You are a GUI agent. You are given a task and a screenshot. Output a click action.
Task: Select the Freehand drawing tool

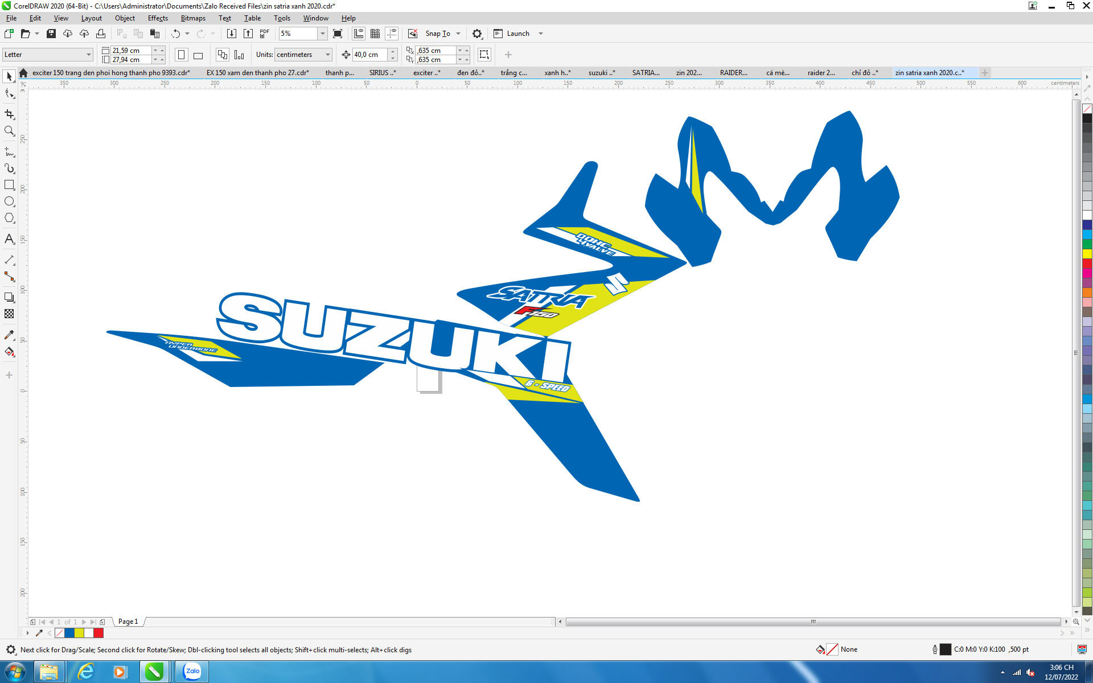point(9,152)
